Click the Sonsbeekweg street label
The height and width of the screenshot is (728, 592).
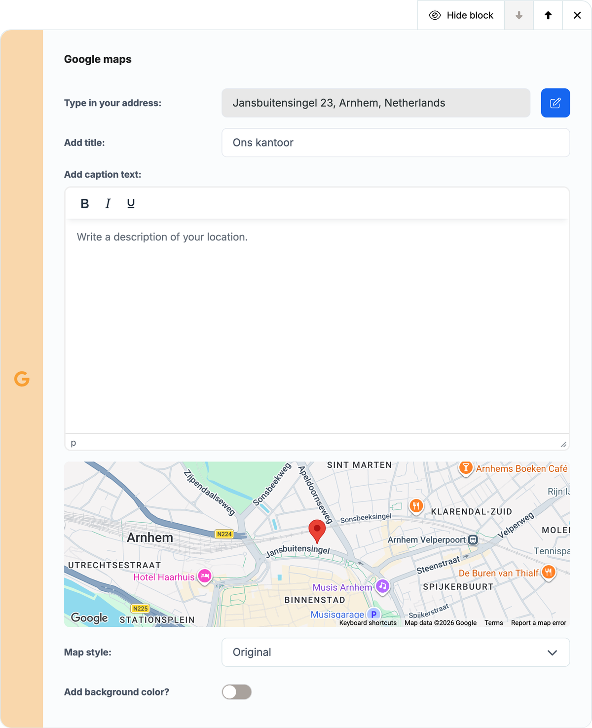(x=272, y=484)
